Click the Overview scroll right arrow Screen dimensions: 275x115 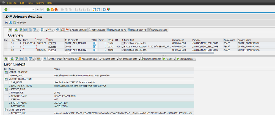(69, 53)
